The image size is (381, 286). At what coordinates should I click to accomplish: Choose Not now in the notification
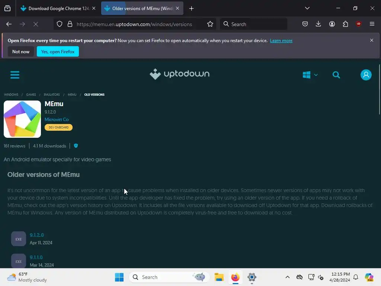[x=21, y=51]
